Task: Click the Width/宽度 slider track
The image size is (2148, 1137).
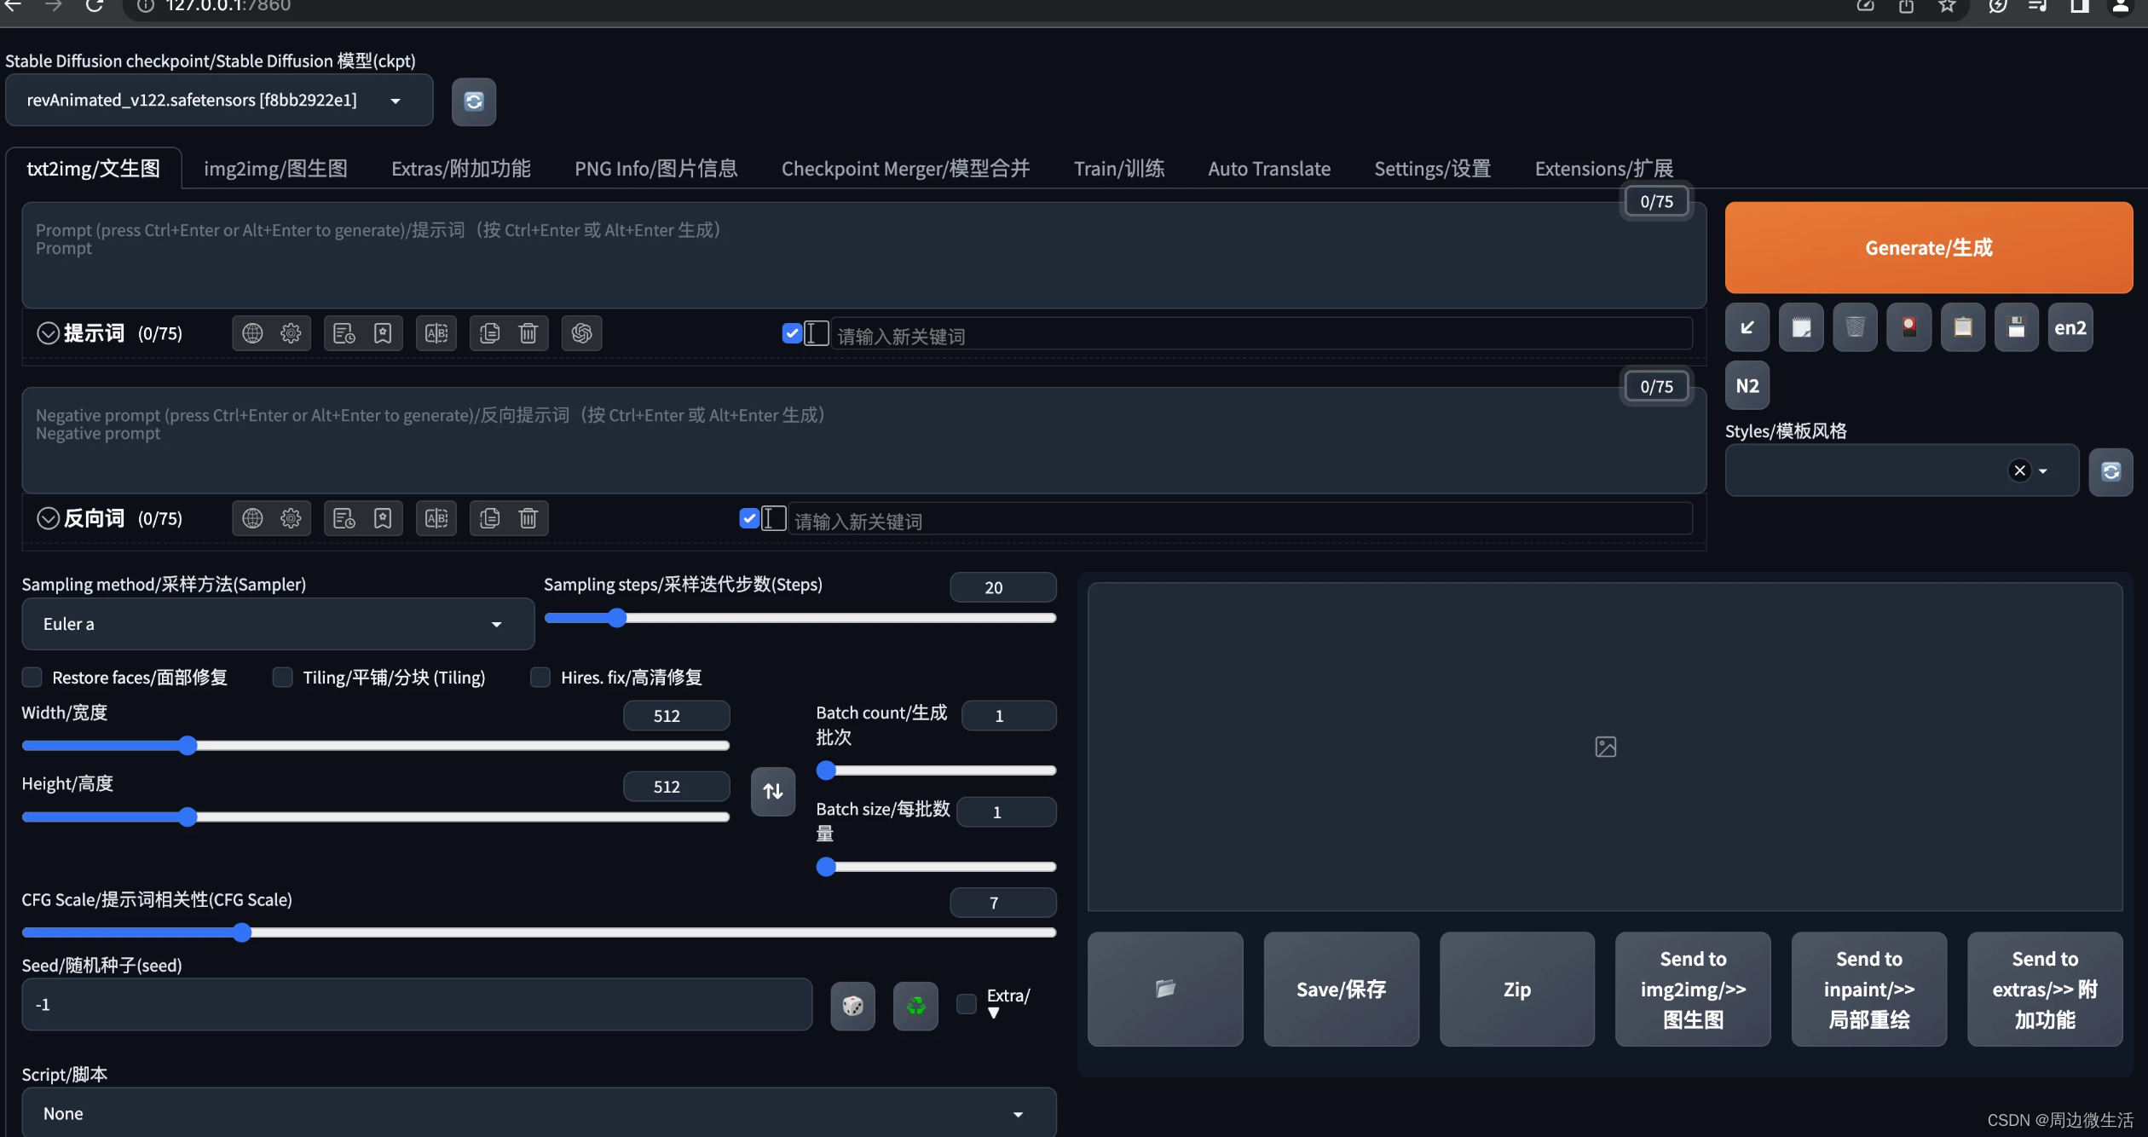Action: [376, 746]
